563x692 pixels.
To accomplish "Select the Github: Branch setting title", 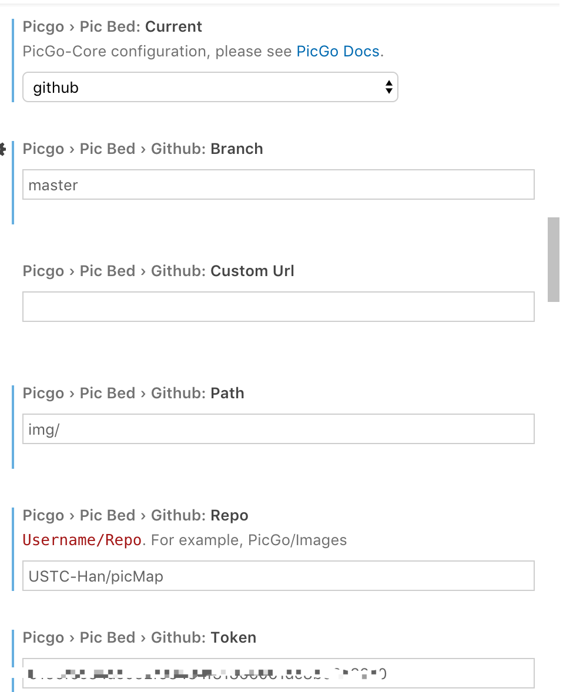I will point(143,149).
